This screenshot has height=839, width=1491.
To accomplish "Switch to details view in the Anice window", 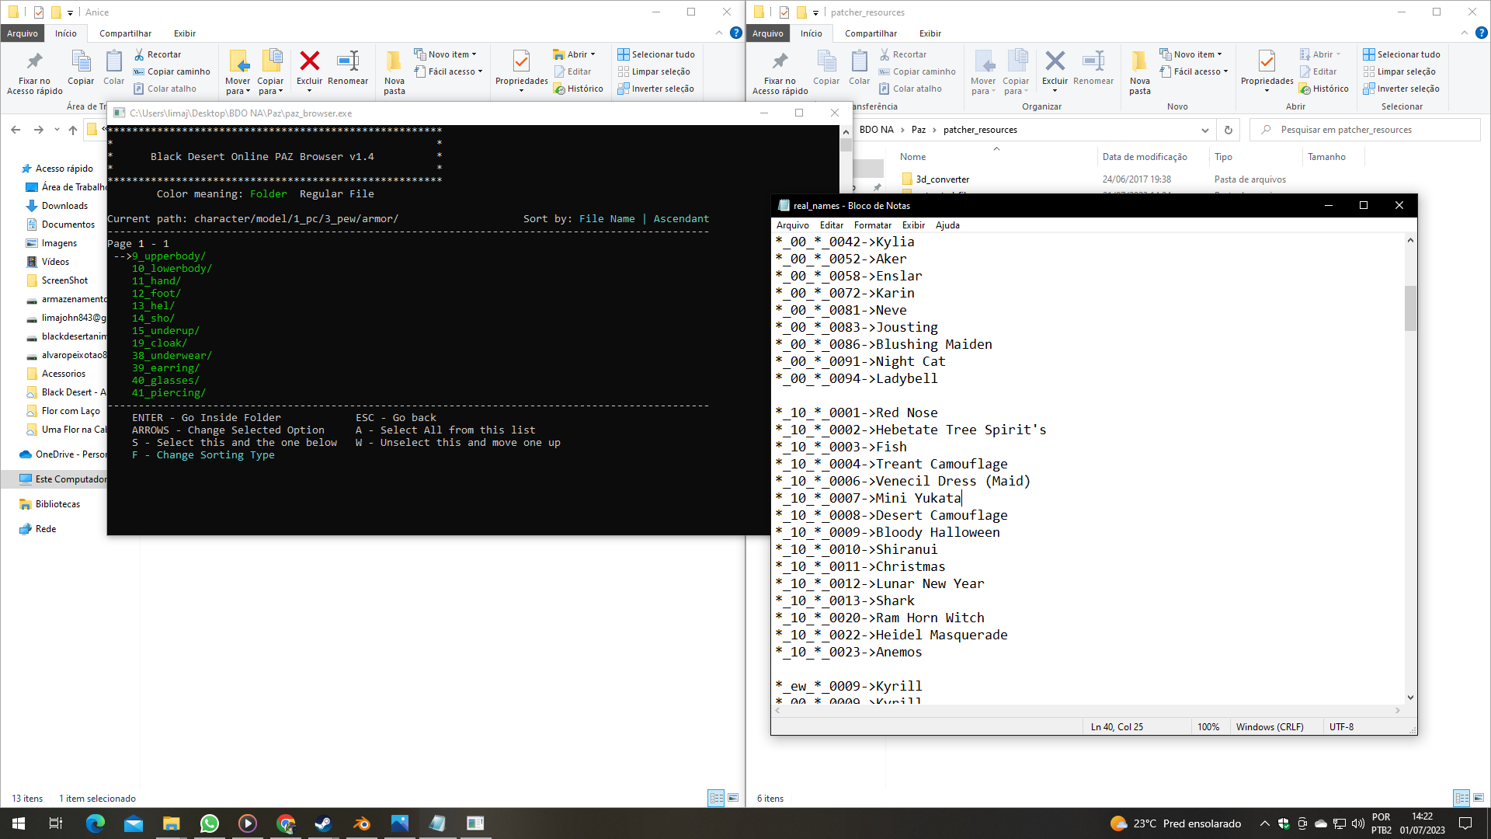I will tap(716, 798).
